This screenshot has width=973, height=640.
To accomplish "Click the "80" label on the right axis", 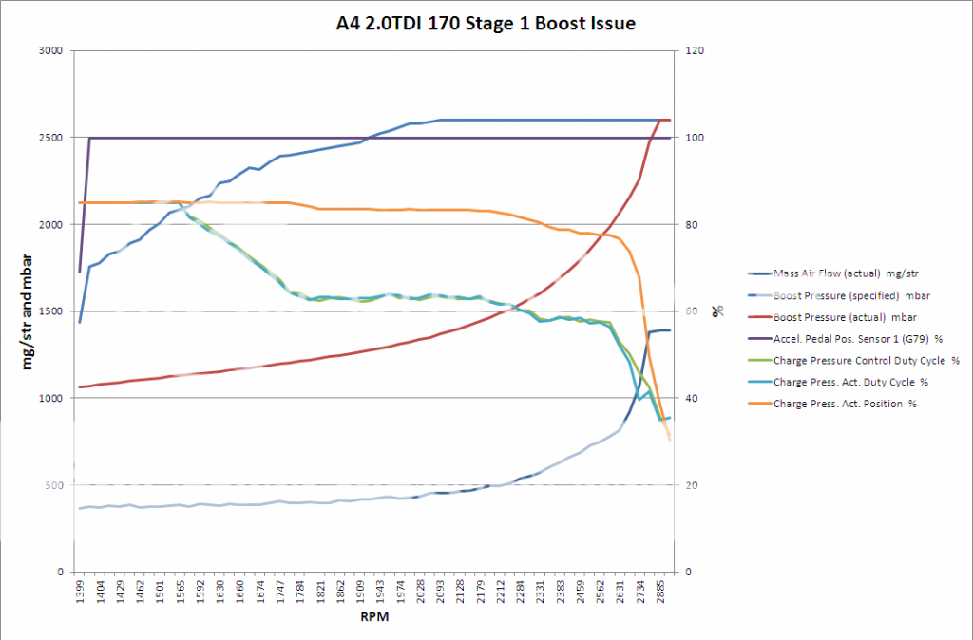I will [x=692, y=224].
